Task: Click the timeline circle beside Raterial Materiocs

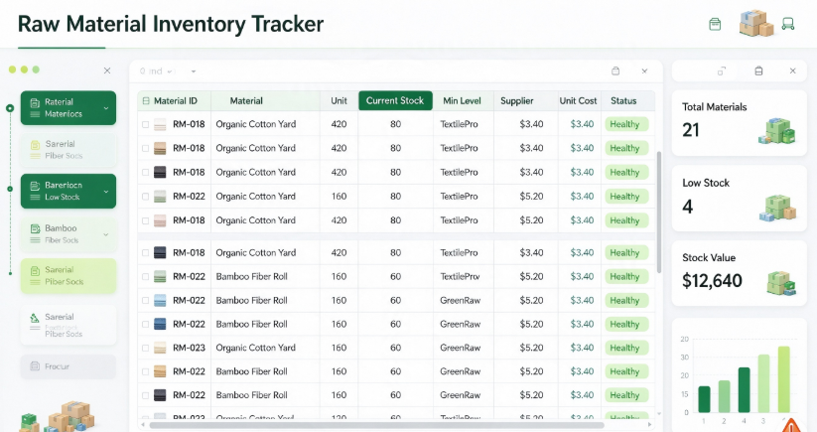Action: point(10,108)
